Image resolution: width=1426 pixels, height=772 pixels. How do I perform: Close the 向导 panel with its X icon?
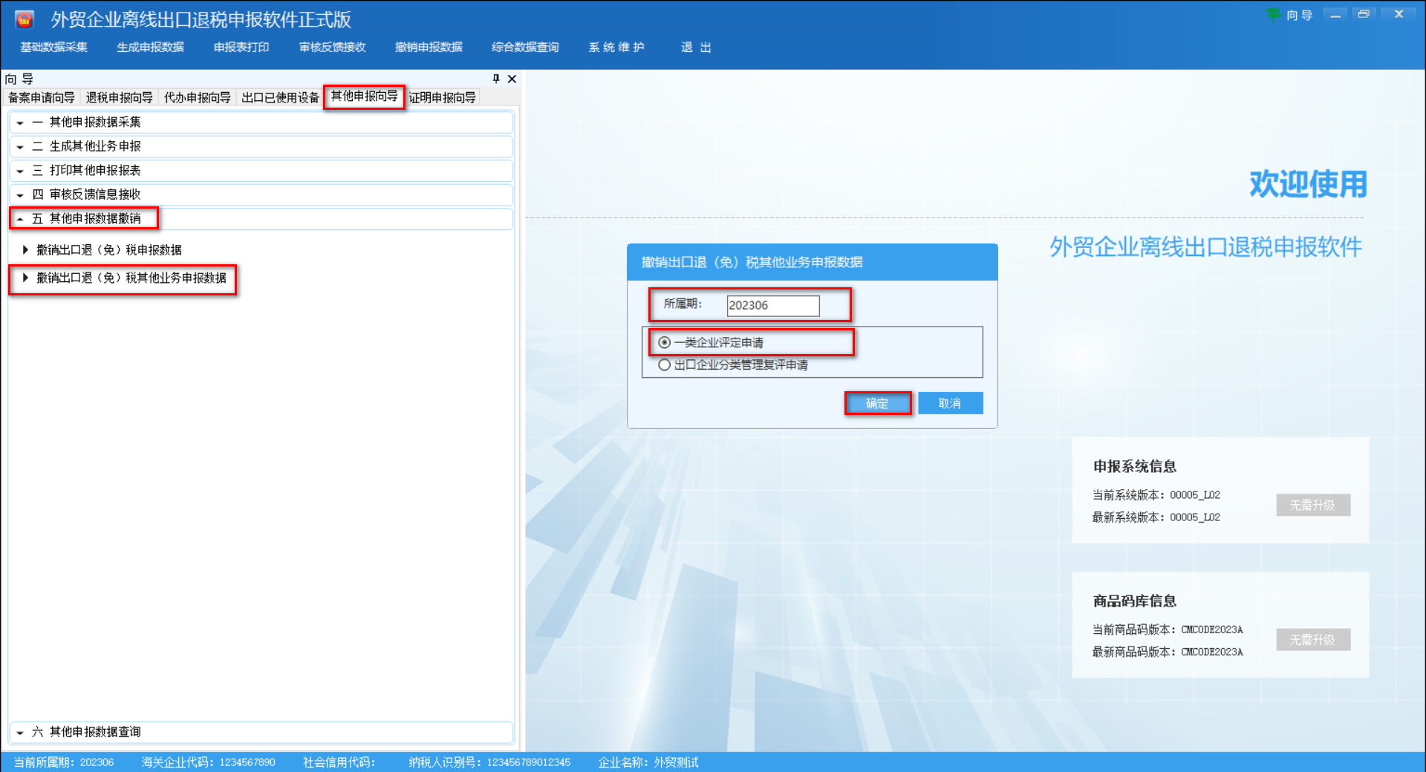[511, 79]
